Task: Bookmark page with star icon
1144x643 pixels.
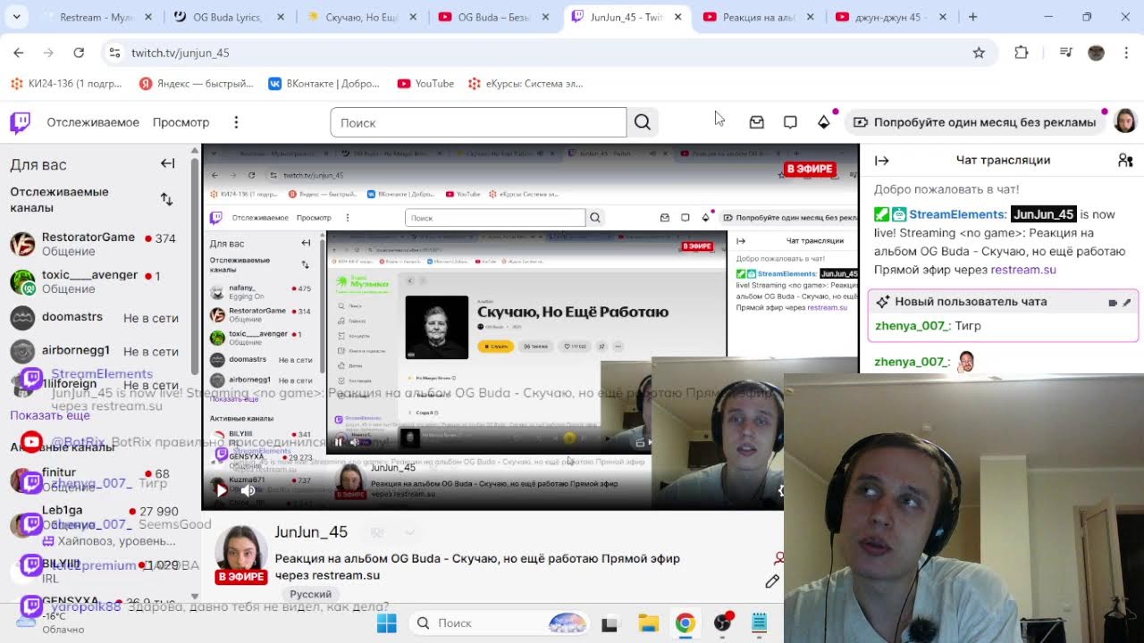Action: click(x=979, y=53)
